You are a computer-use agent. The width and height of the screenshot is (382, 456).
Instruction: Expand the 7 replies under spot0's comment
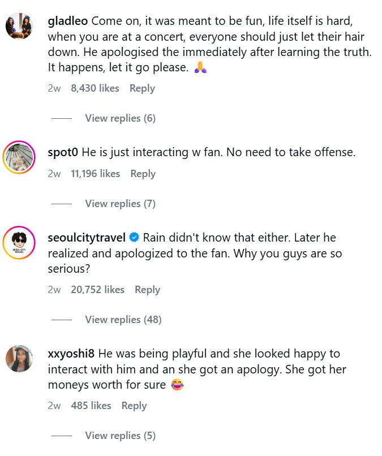click(120, 204)
